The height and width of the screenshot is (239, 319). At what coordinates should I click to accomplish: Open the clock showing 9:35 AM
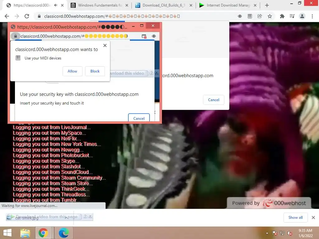point(305,233)
